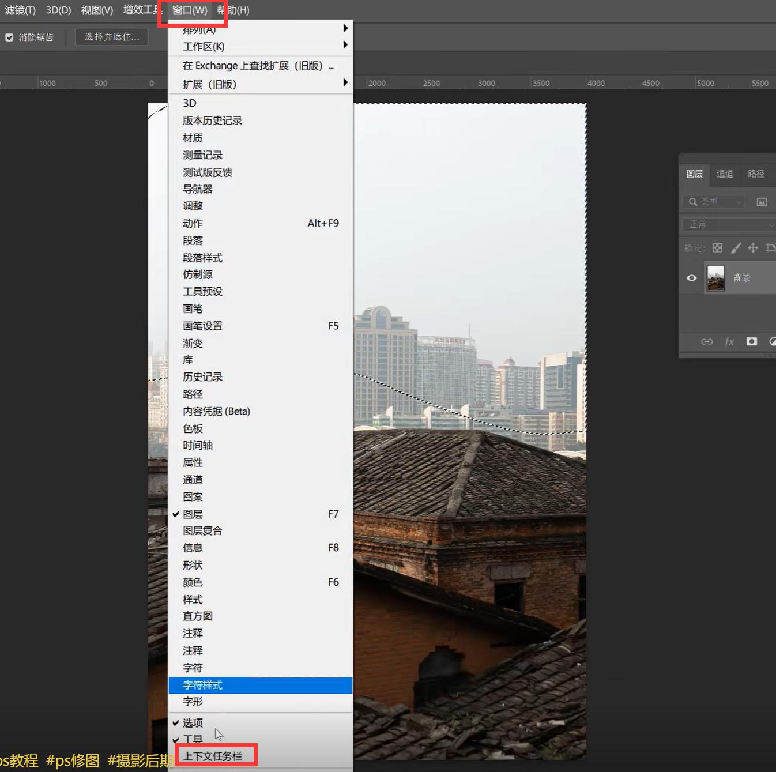Enable lock transparent pixels icon

[717, 248]
